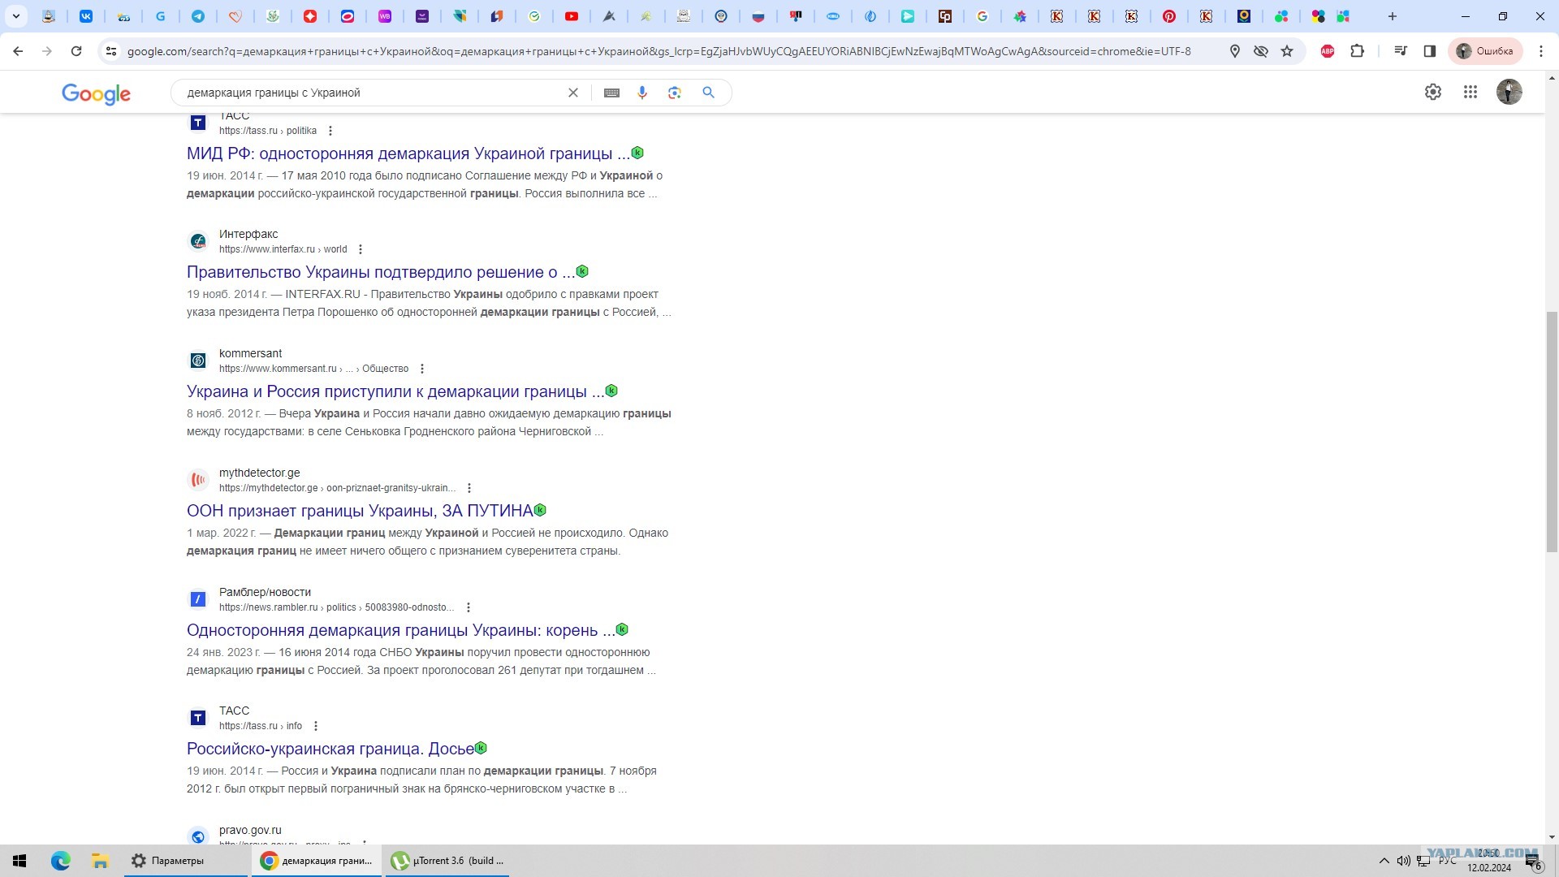The width and height of the screenshot is (1559, 877).
Task: Switch to the Параметры settings window
Action: (185, 861)
